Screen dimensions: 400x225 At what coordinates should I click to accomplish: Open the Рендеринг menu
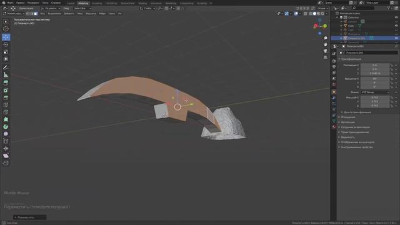33,2
